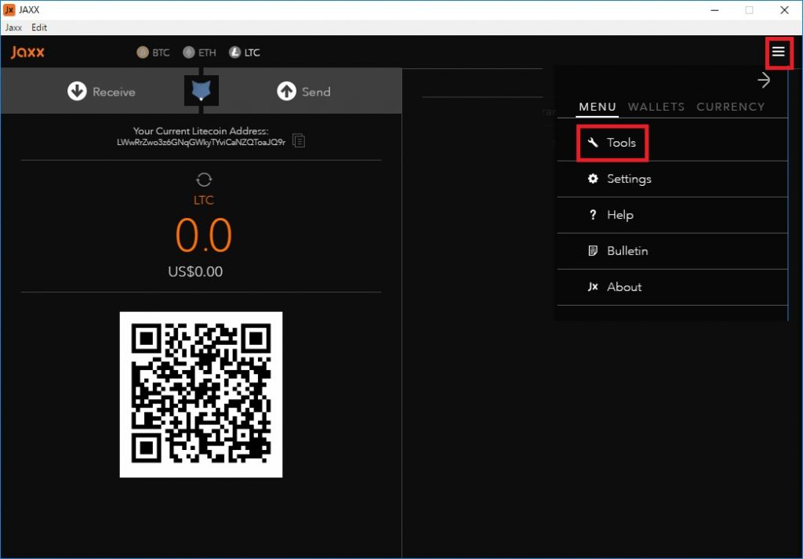Open the About menu entry

pyautogui.click(x=672, y=287)
